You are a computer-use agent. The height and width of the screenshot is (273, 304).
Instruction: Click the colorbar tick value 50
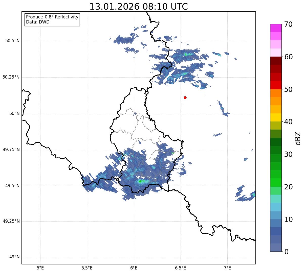coord(288,89)
